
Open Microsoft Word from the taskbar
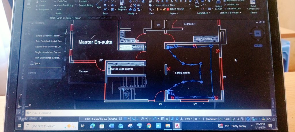point(111,126)
